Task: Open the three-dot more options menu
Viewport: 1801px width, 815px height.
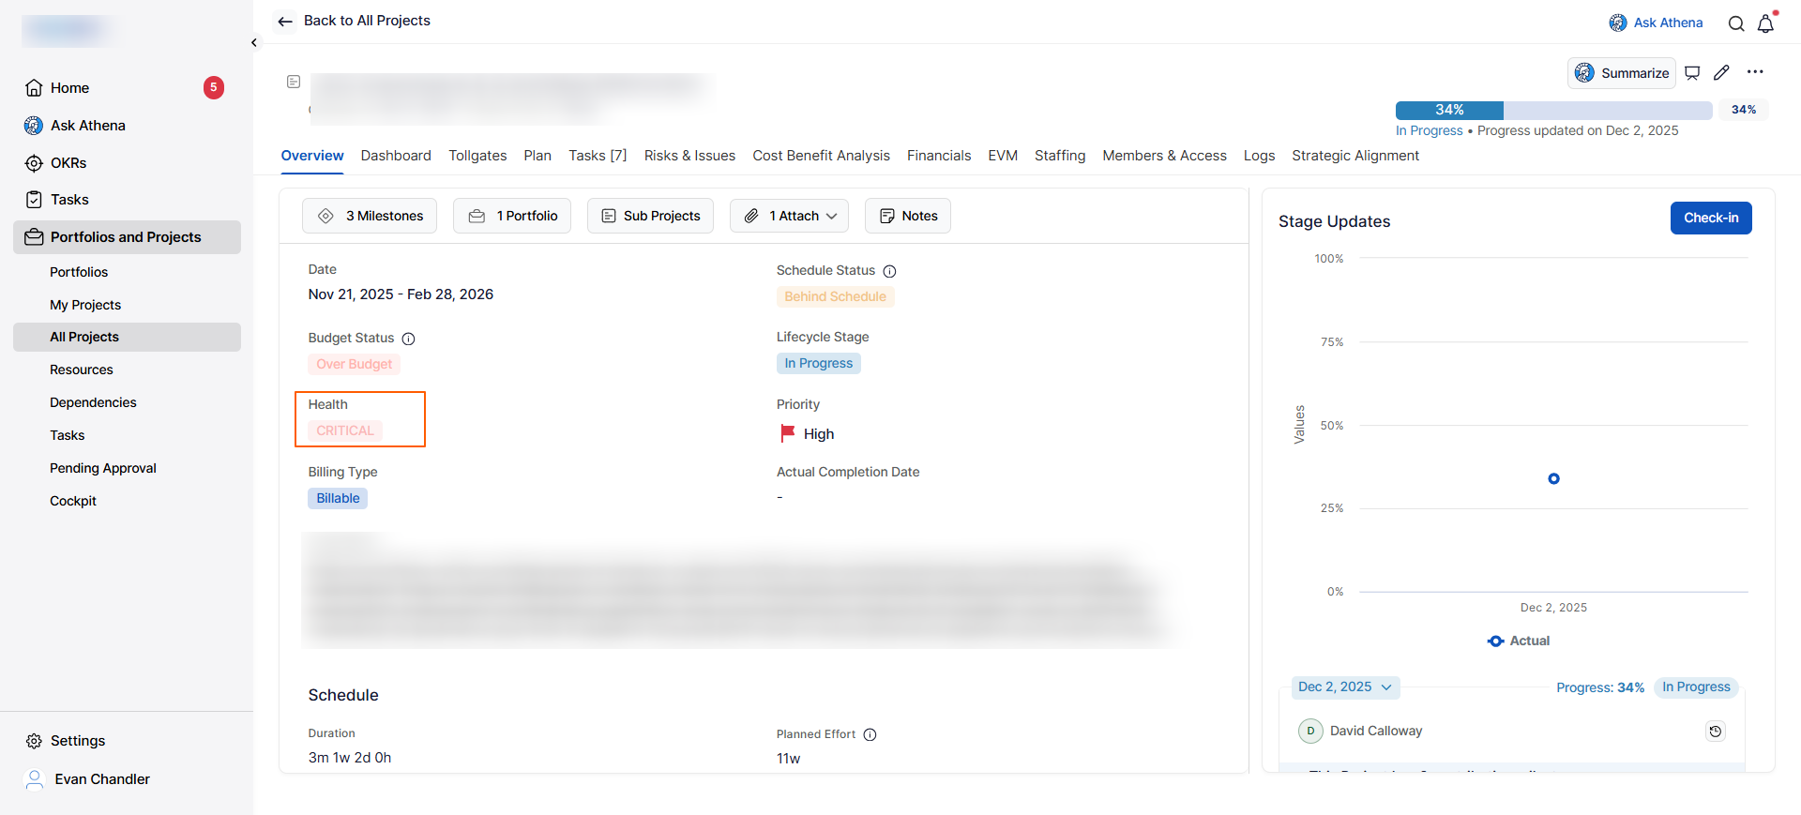Action: (x=1755, y=72)
